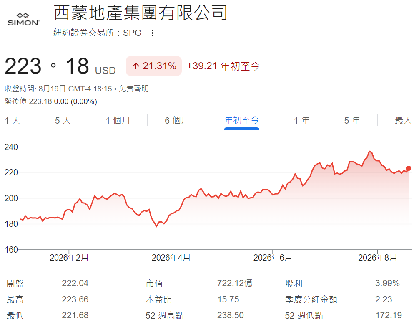This screenshot has height=322, width=414.
Task: Click the company name 西蒙地產集團有限公司
Action: point(141,13)
